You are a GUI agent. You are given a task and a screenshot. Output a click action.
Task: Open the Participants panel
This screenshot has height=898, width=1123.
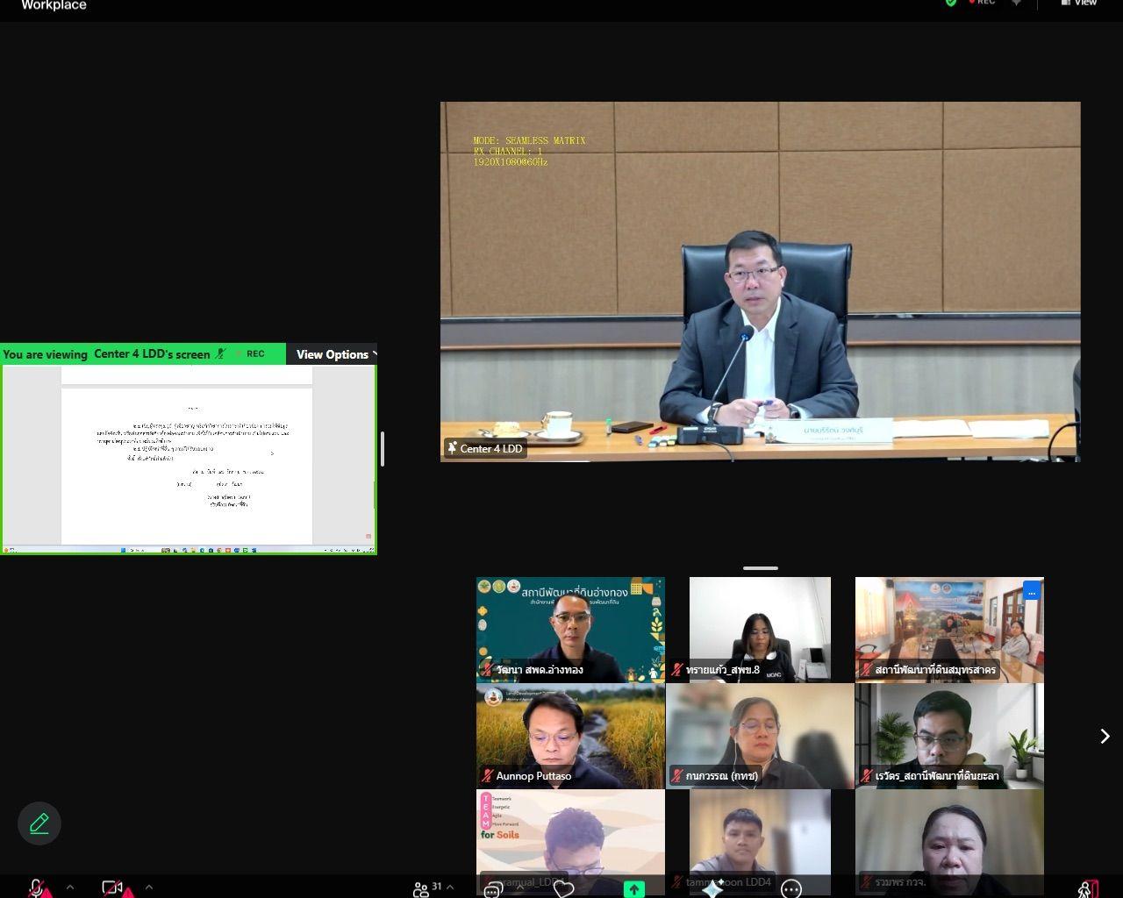tap(422, 887)
